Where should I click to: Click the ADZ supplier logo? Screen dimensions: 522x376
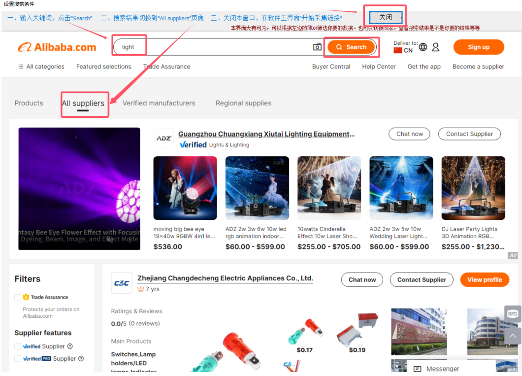click(x=163, y=138)
